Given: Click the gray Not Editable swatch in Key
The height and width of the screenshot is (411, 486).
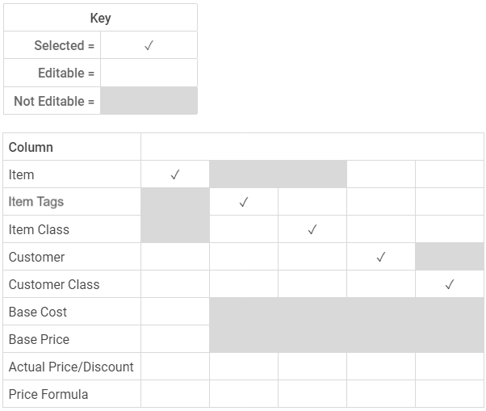Looking at the screenshot, I should click(149, 101).
